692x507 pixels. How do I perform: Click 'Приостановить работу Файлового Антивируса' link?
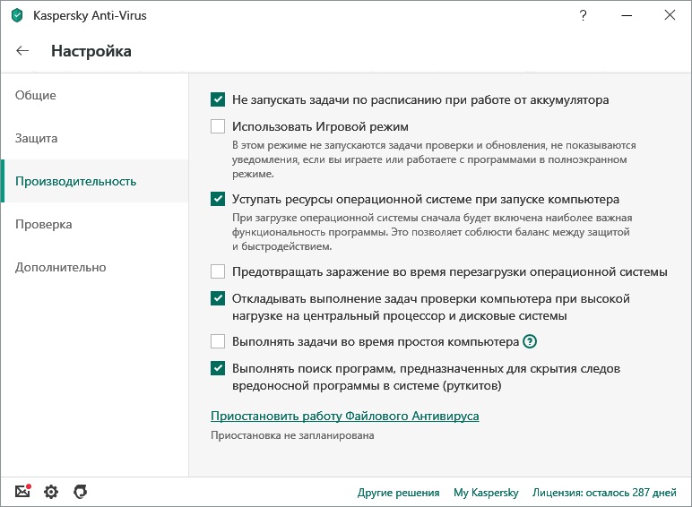coord(345,416)
